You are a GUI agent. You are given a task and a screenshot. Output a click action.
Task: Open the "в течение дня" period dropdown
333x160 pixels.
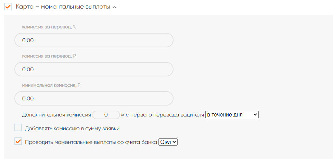pos(232,115)
